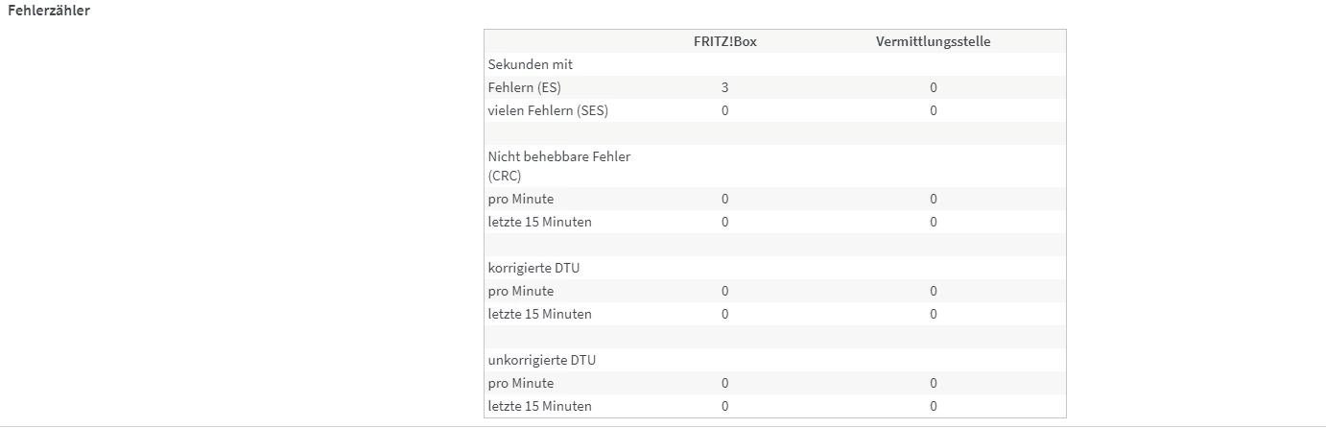Viewport: 1326px width, 428px height.
Task: Click the "Sekunden mit" row label
Action: pos(531,64)
